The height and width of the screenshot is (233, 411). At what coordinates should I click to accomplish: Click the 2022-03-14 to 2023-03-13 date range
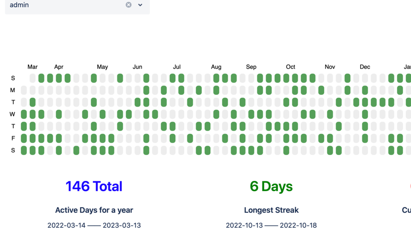(x=94, y=225)
